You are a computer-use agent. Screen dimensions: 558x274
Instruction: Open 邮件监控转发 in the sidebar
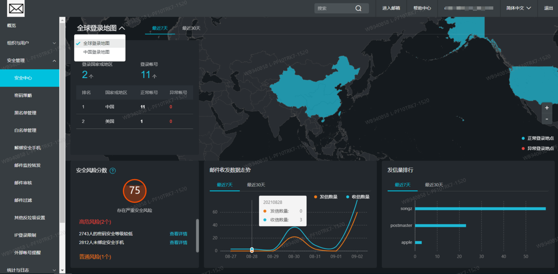click(x=27, y=165)
